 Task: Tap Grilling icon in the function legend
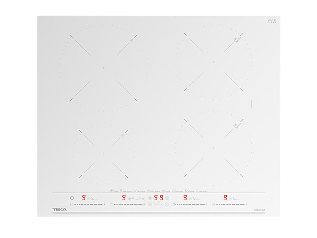pos(111,191)
